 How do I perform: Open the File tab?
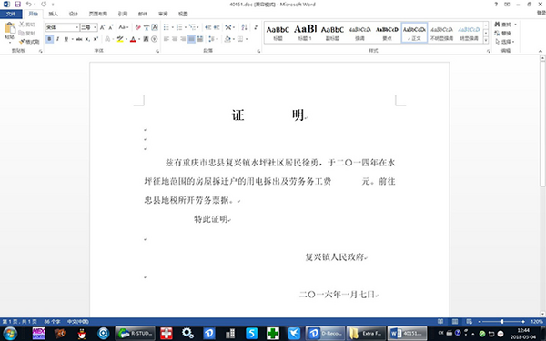tap(11, 14)
